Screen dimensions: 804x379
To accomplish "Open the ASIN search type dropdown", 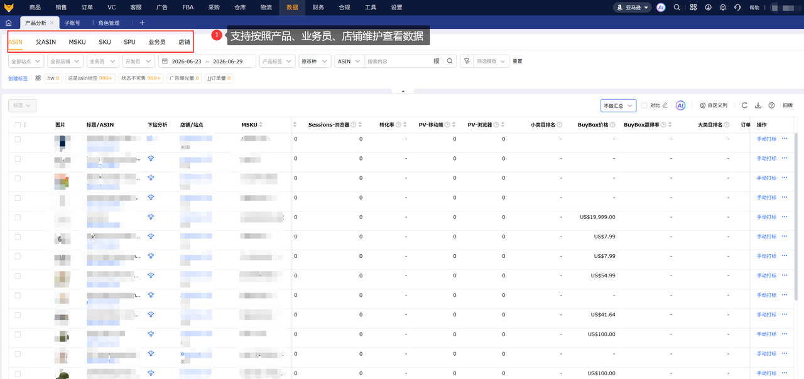I will tap(349, 61).
